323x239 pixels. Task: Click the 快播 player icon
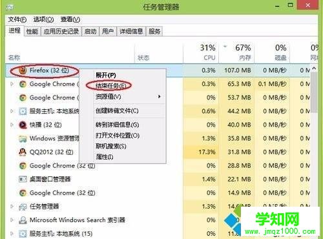pyautogui.click(x=23, y=125)
